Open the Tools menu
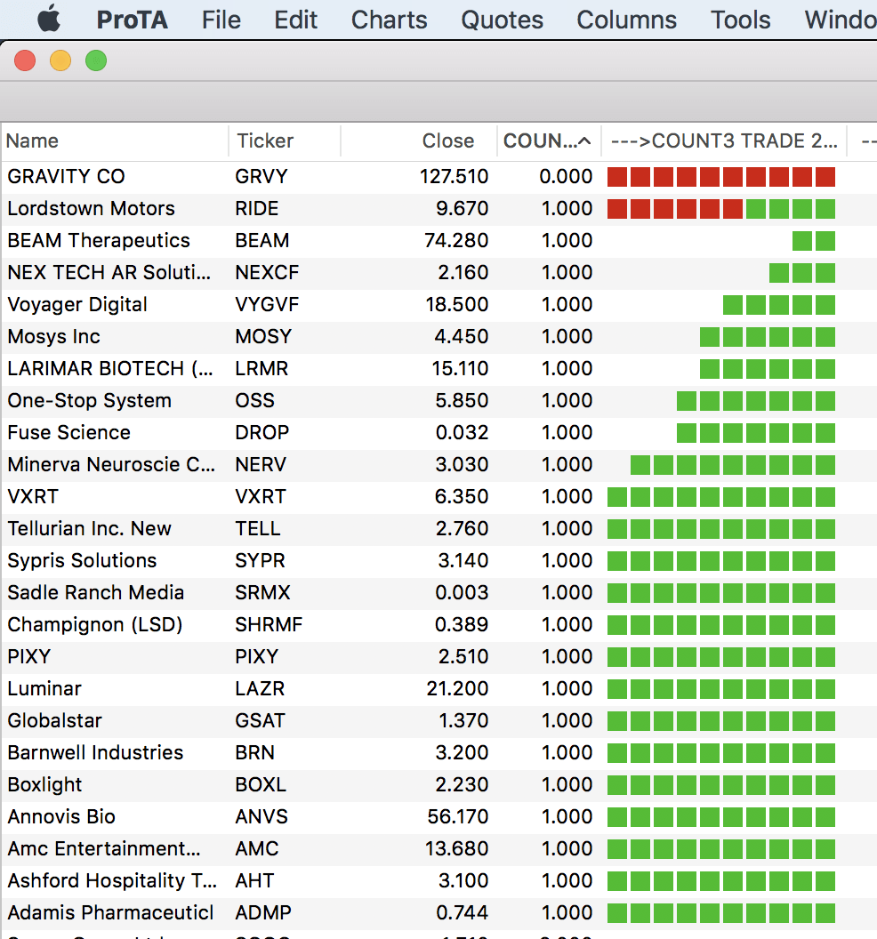Screen dimensions: 877x939 (x=740, y=20)
